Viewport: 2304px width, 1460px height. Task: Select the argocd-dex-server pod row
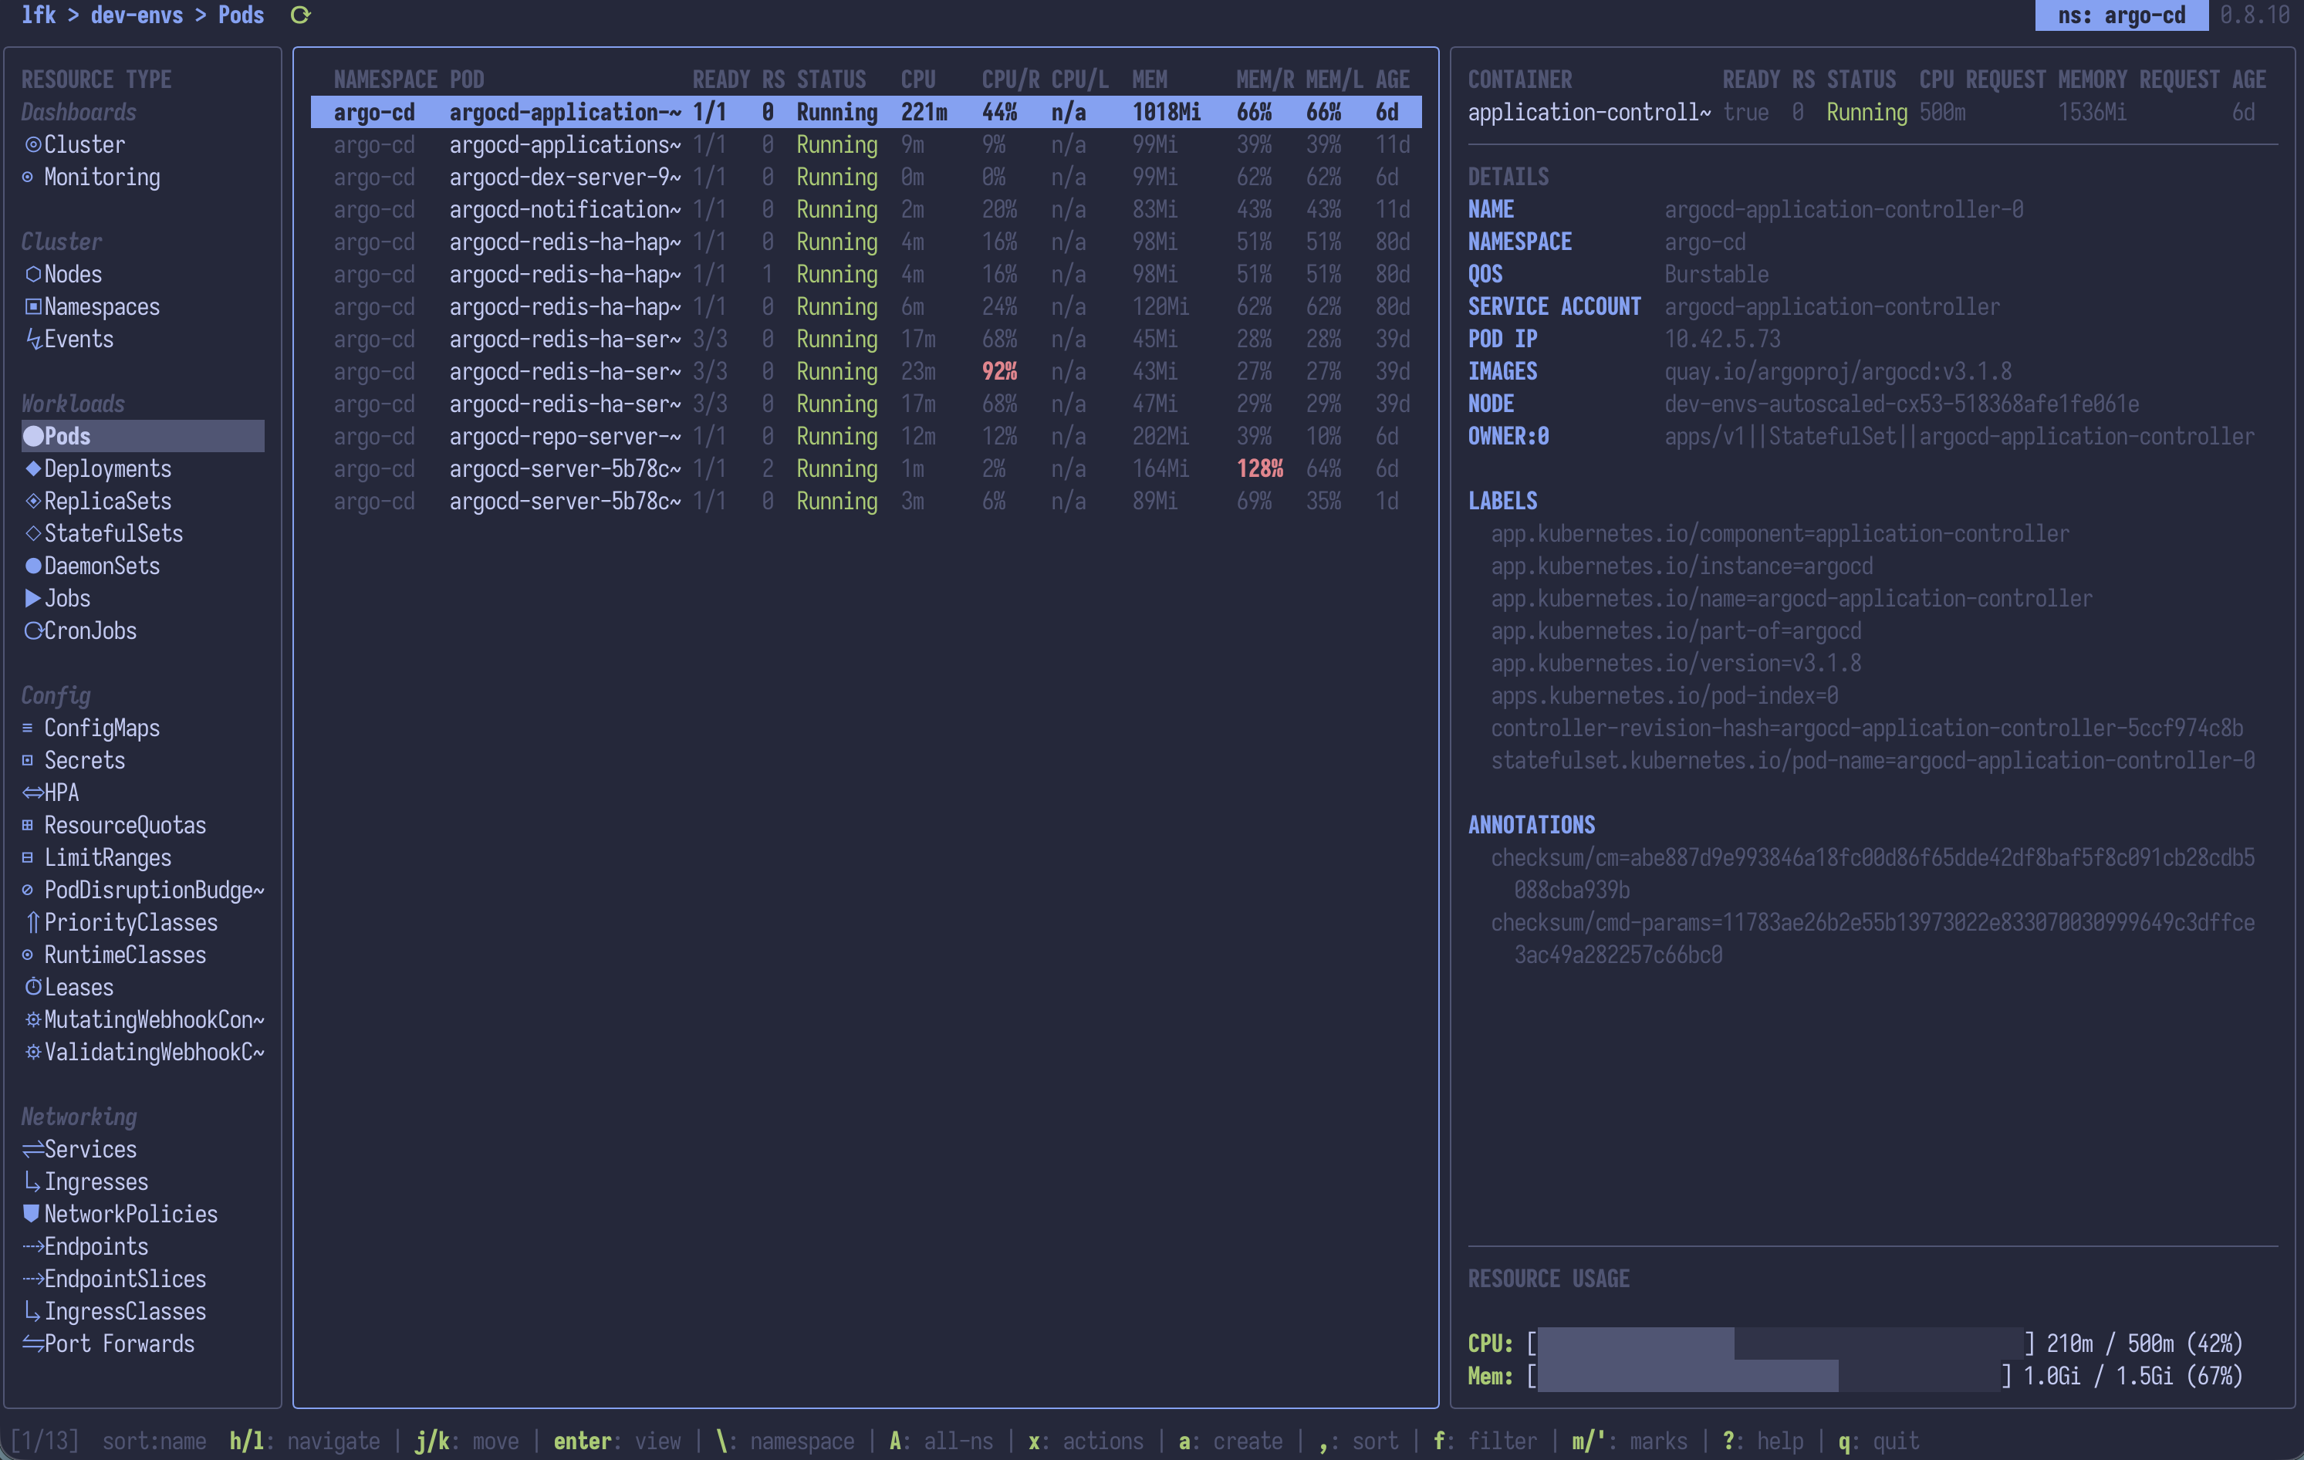click(x=565, y=177)
